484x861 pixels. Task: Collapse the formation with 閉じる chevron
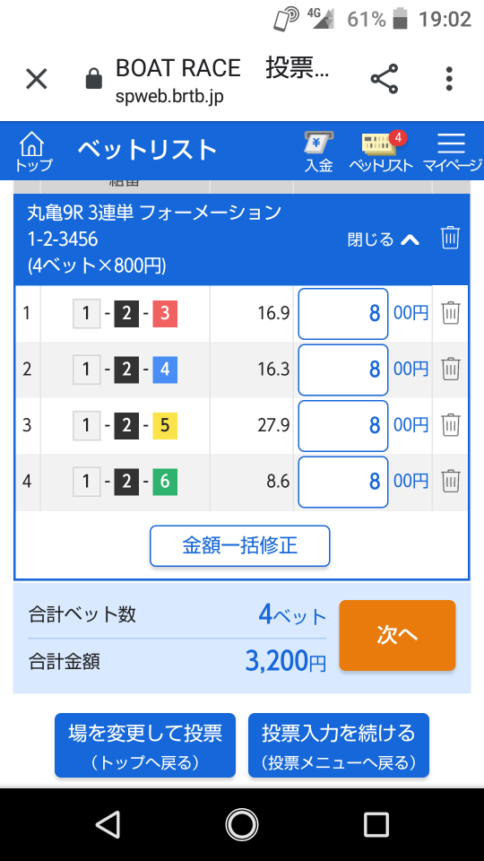[x=384, y=239]
